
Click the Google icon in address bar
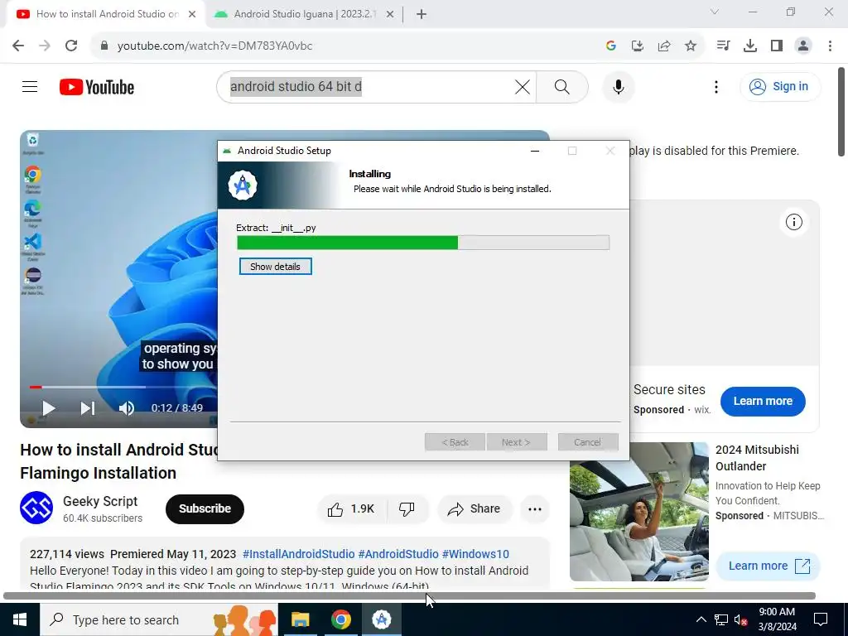(611, 46)
